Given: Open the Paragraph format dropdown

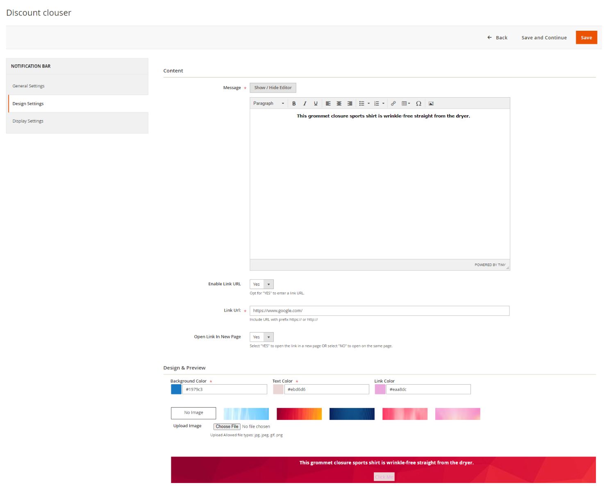Looking at the screenshot, I should 268,104.
